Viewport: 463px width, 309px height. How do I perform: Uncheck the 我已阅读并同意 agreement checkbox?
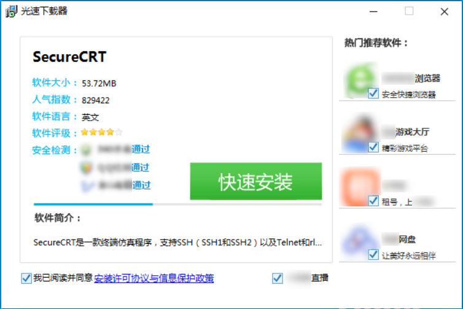point(26,278)
